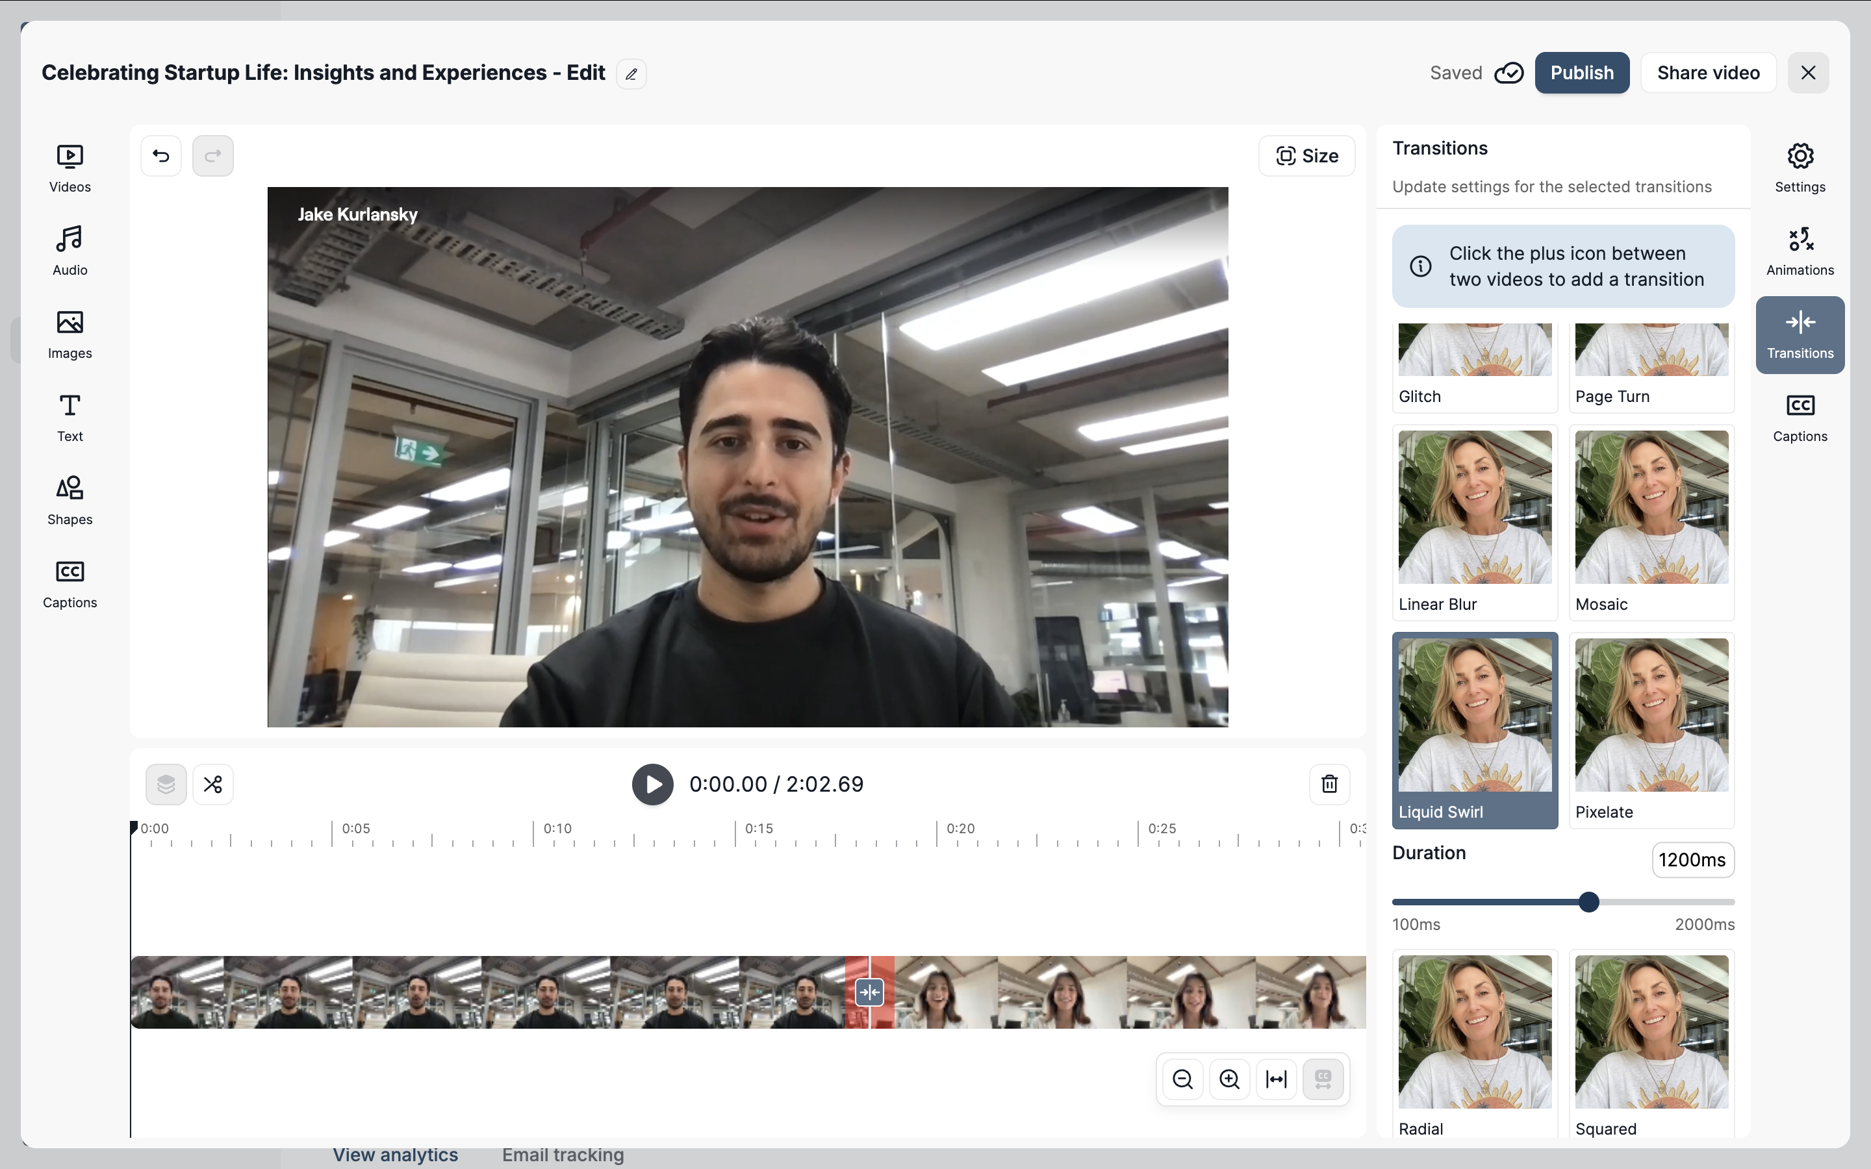
Task: Zoom in the timeline
Action: [x=1229, y=1079]
